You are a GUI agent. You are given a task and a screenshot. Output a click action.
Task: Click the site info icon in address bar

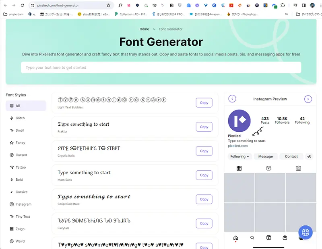[33, 5]
